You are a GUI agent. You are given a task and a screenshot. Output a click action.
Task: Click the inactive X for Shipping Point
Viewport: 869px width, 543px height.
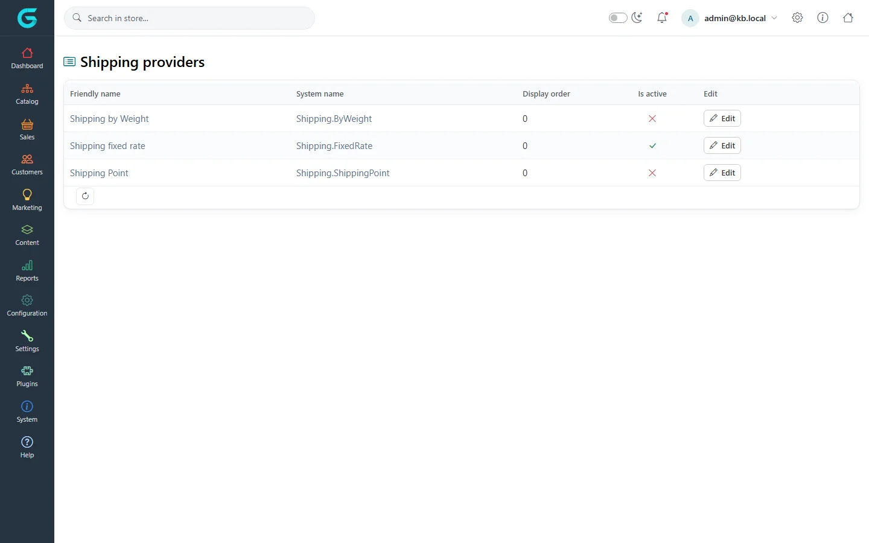pyautogui.click(x=652, y=173)
